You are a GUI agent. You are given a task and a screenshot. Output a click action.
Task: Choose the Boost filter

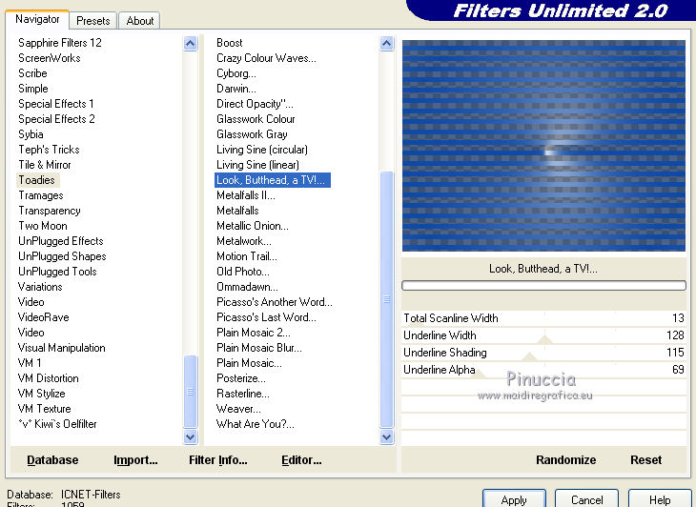click(x=230, y=43)
